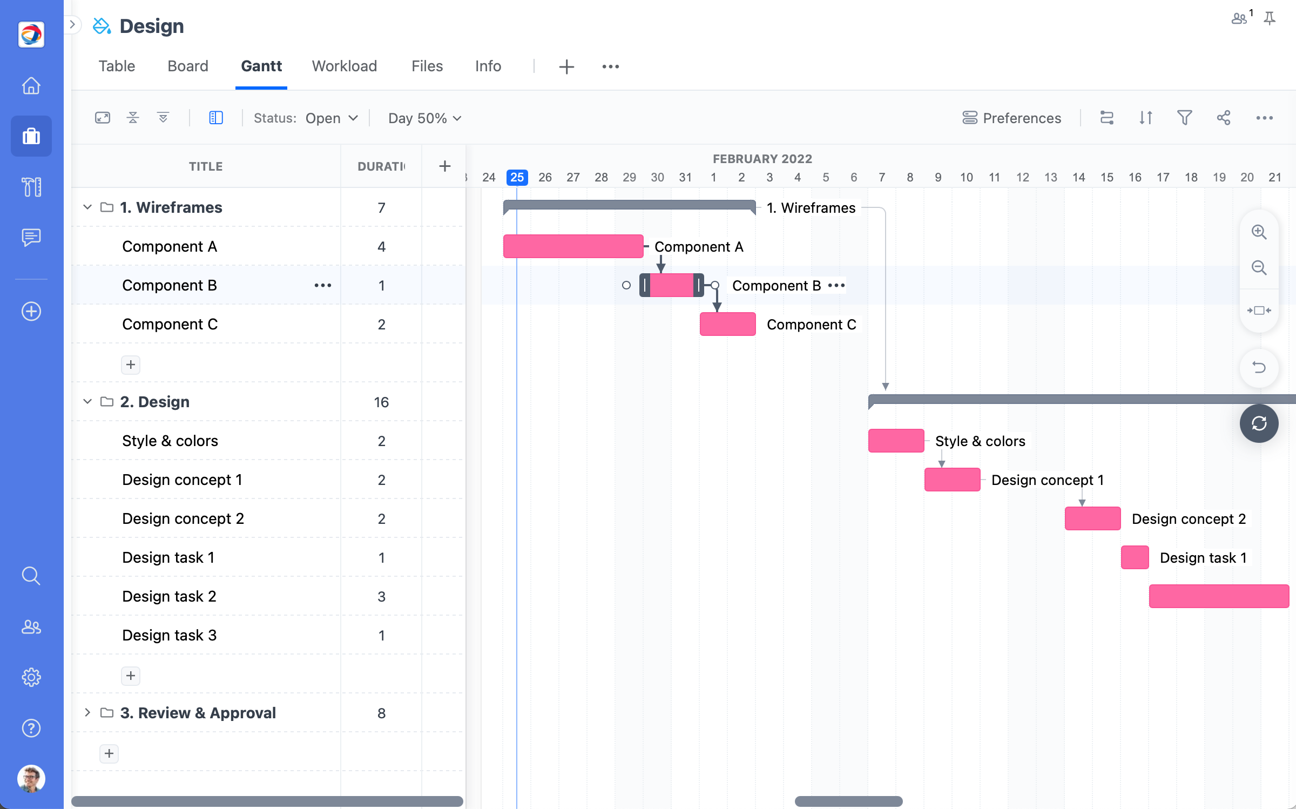Add a new view tab
The height and width of the screenshot is (809, 1296).
pos(566,66)
